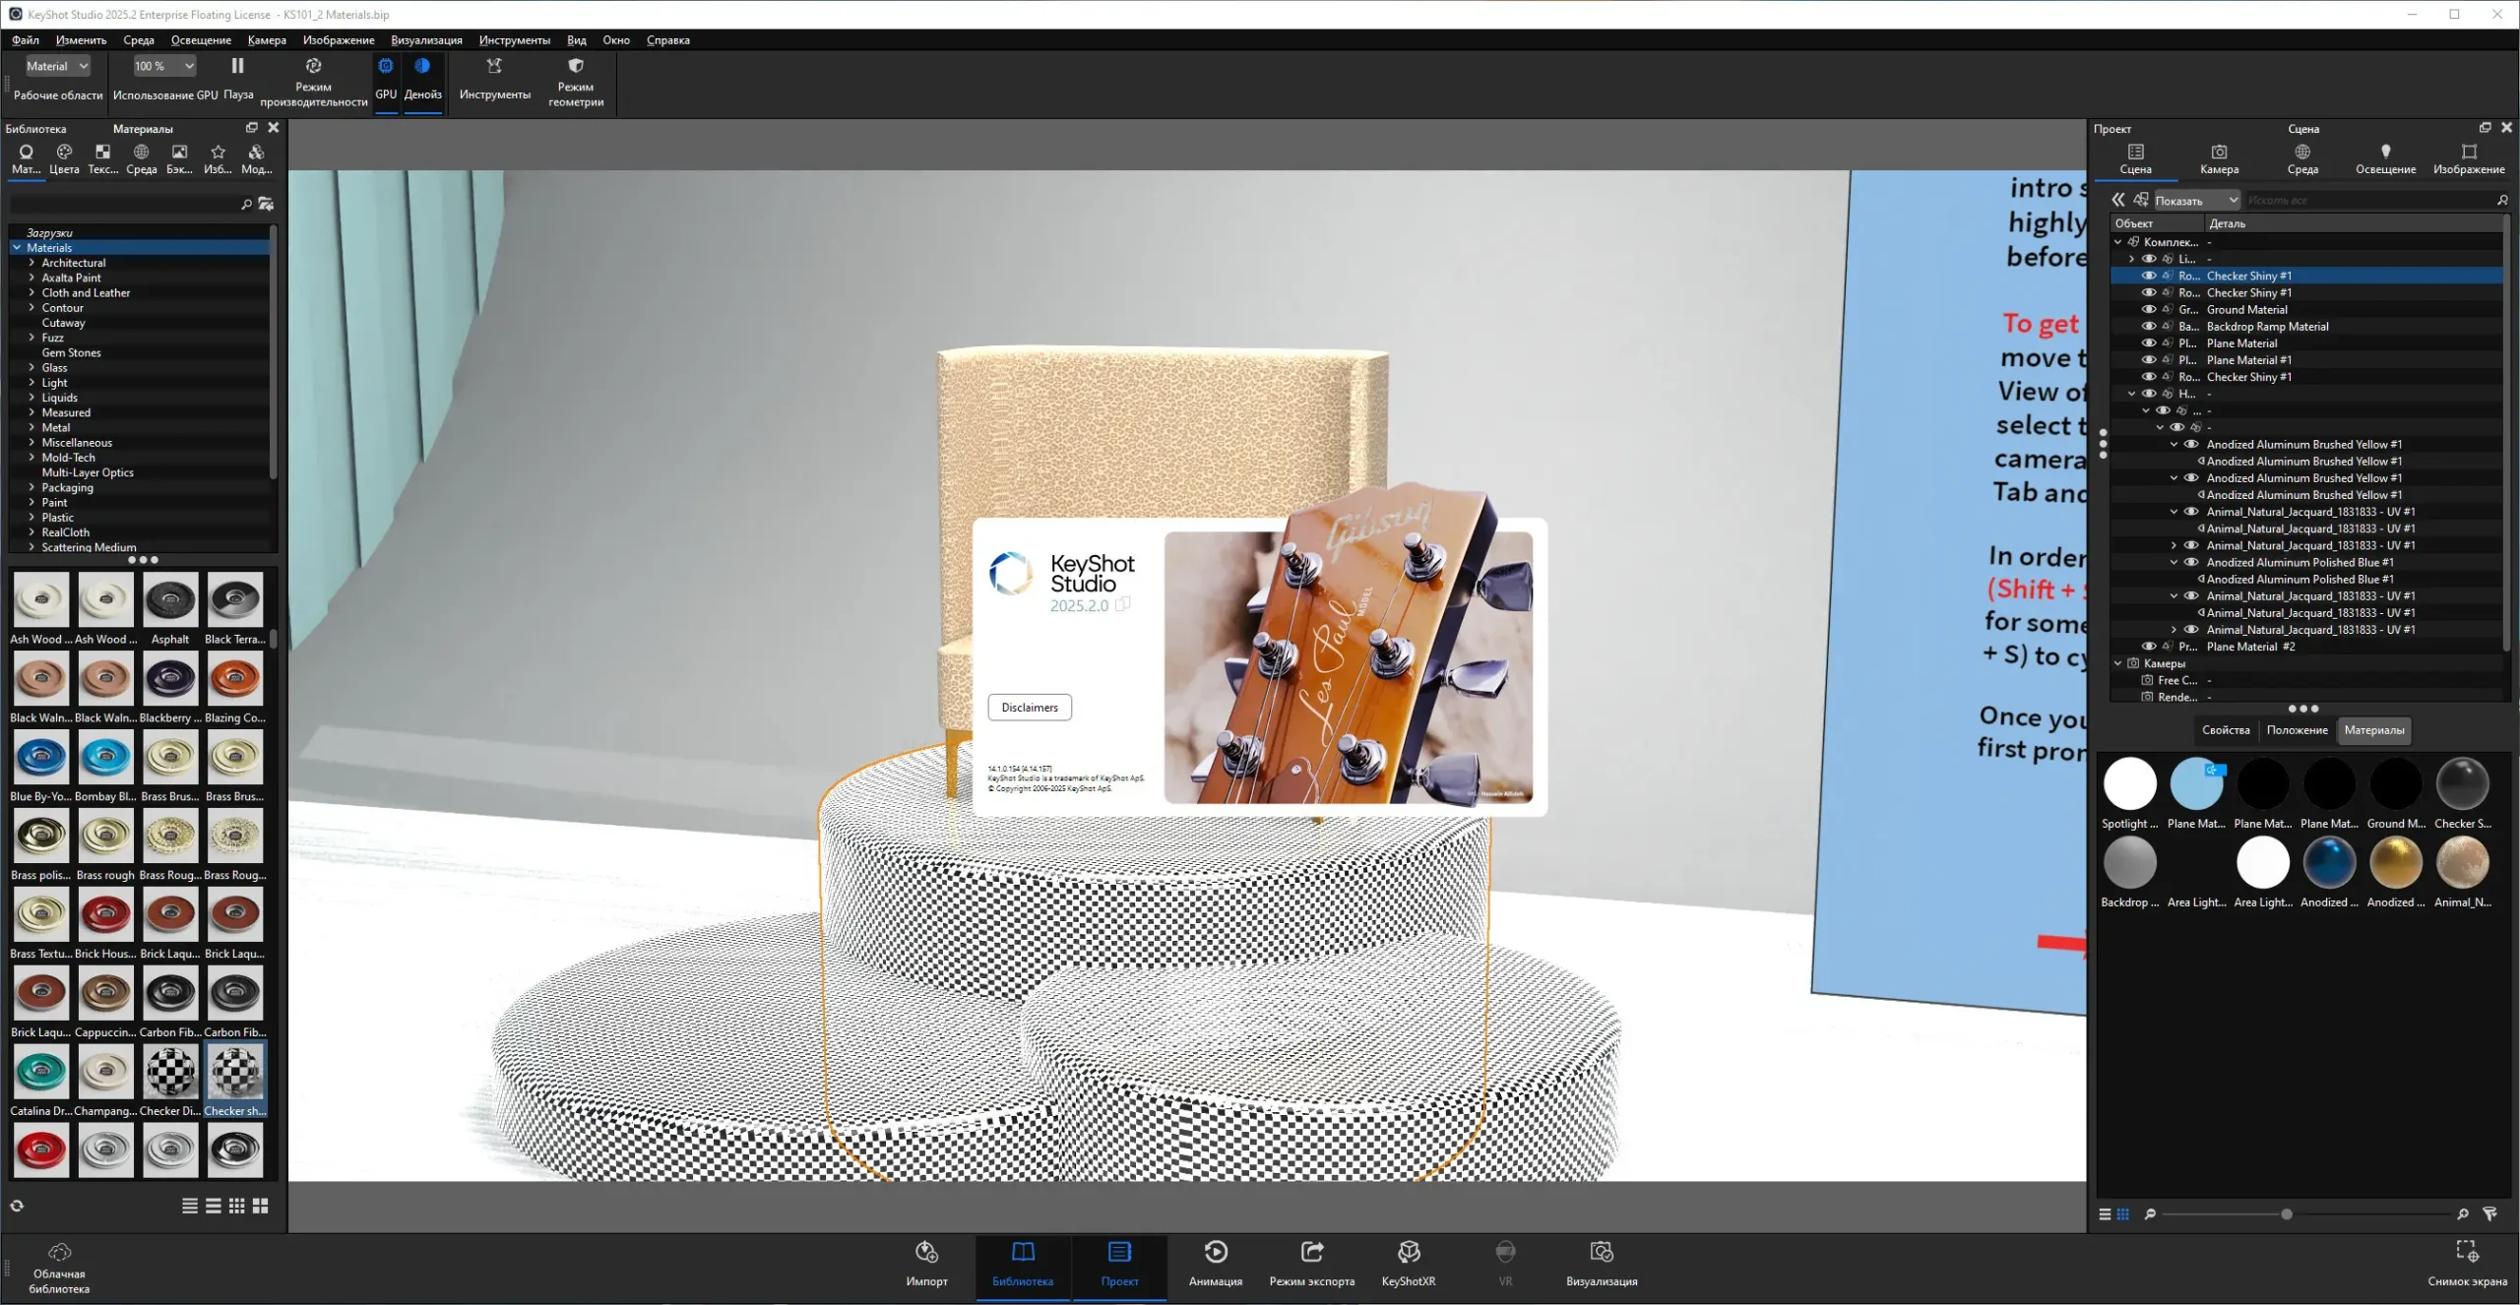The width and height of the screenshot is (2520, 1305).
Task: Click the Performance mode icon
Action: [313, 66]
